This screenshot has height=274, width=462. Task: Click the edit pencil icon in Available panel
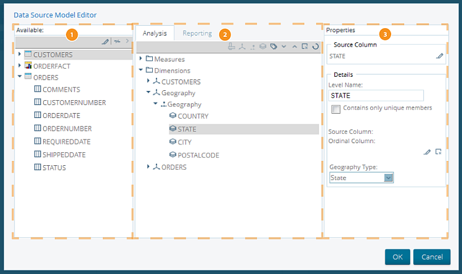[105, 42]
